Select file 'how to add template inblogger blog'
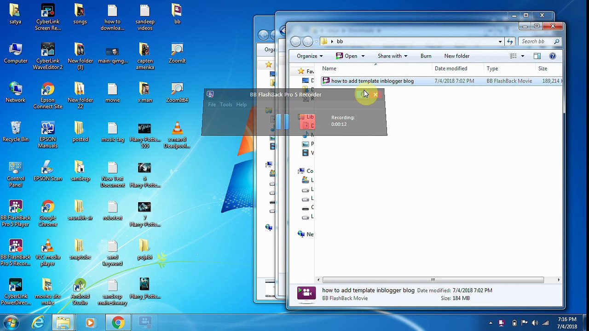Screen dimensions: 589x331 click(x=372, y=81)
